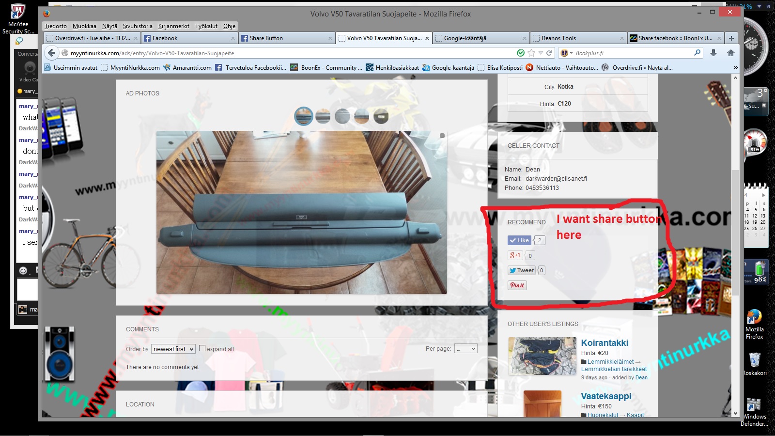Share the ad with the Tweet button

[522, 270]
